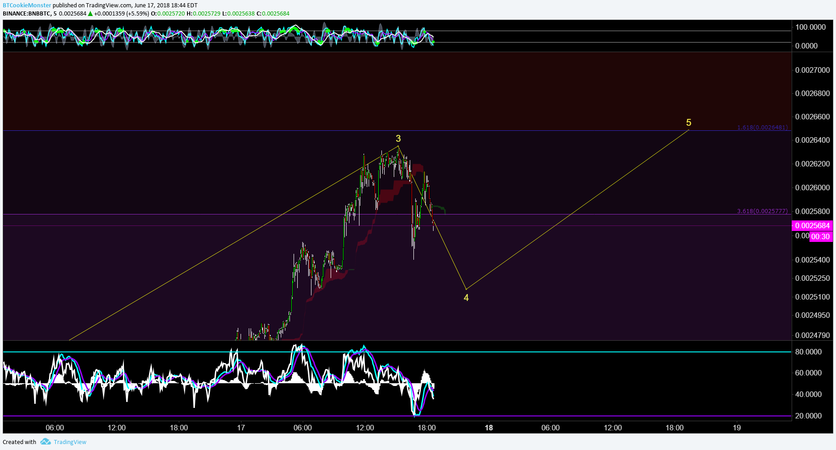Click the 0.0024790 price axis label
This screenshot has height=450, width=836.
coord(813,335)
